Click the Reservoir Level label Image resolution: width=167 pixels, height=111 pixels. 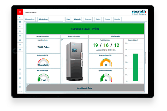click(x=133, y=40)
